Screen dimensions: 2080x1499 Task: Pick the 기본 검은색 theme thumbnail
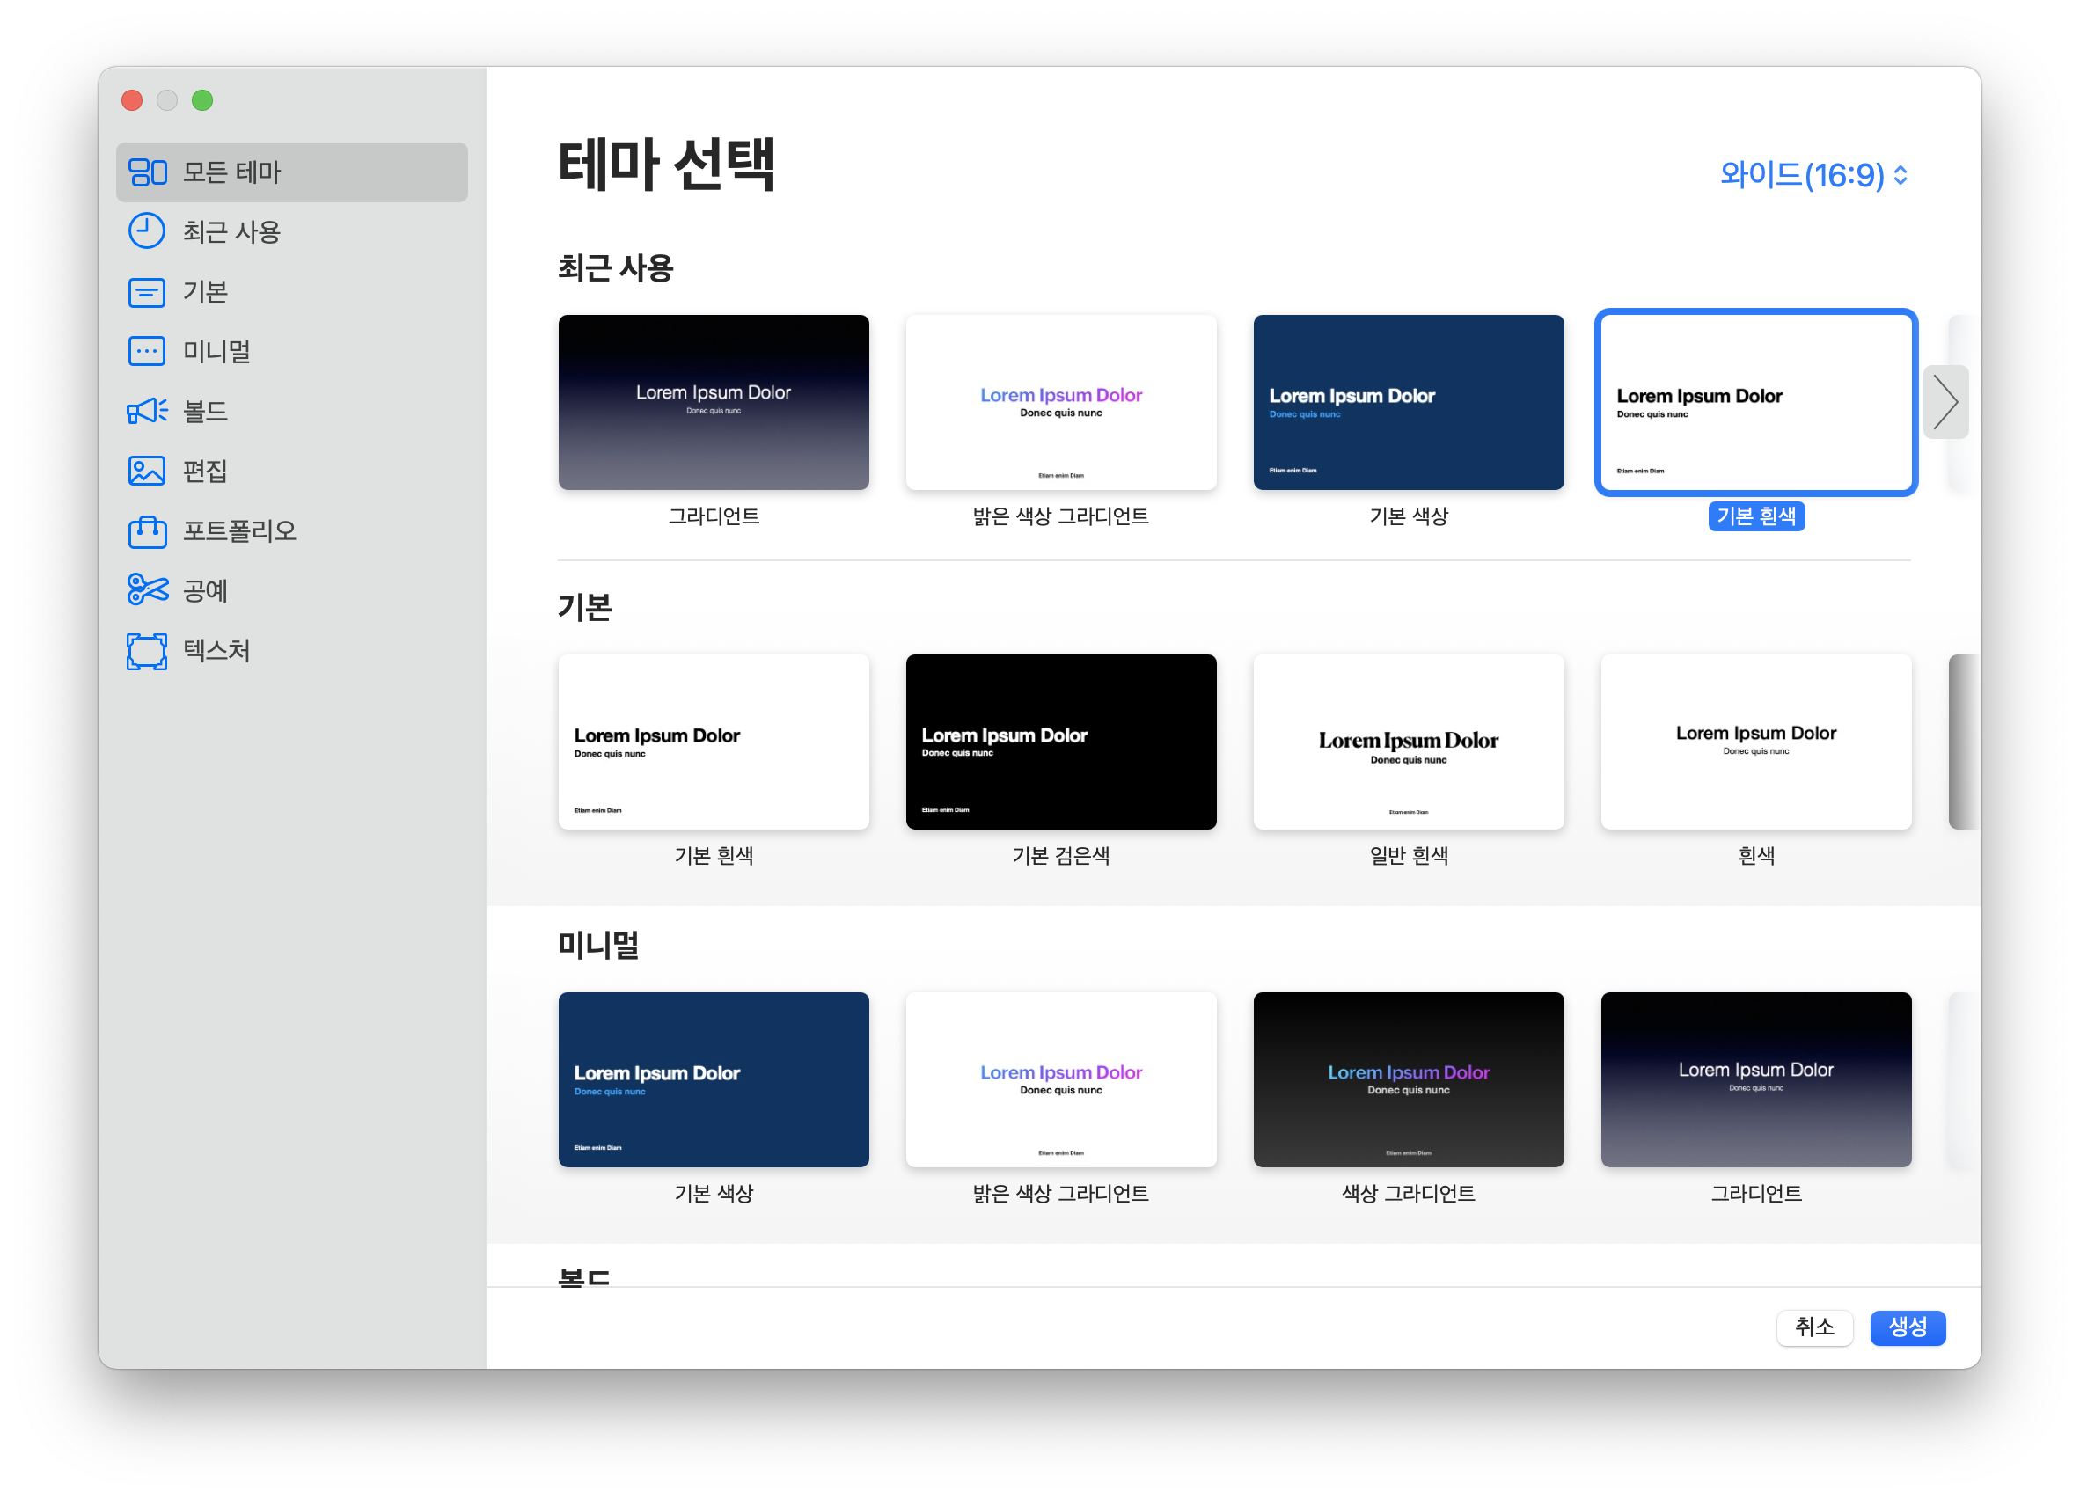pyautogui.click(x=1061, y=742)
